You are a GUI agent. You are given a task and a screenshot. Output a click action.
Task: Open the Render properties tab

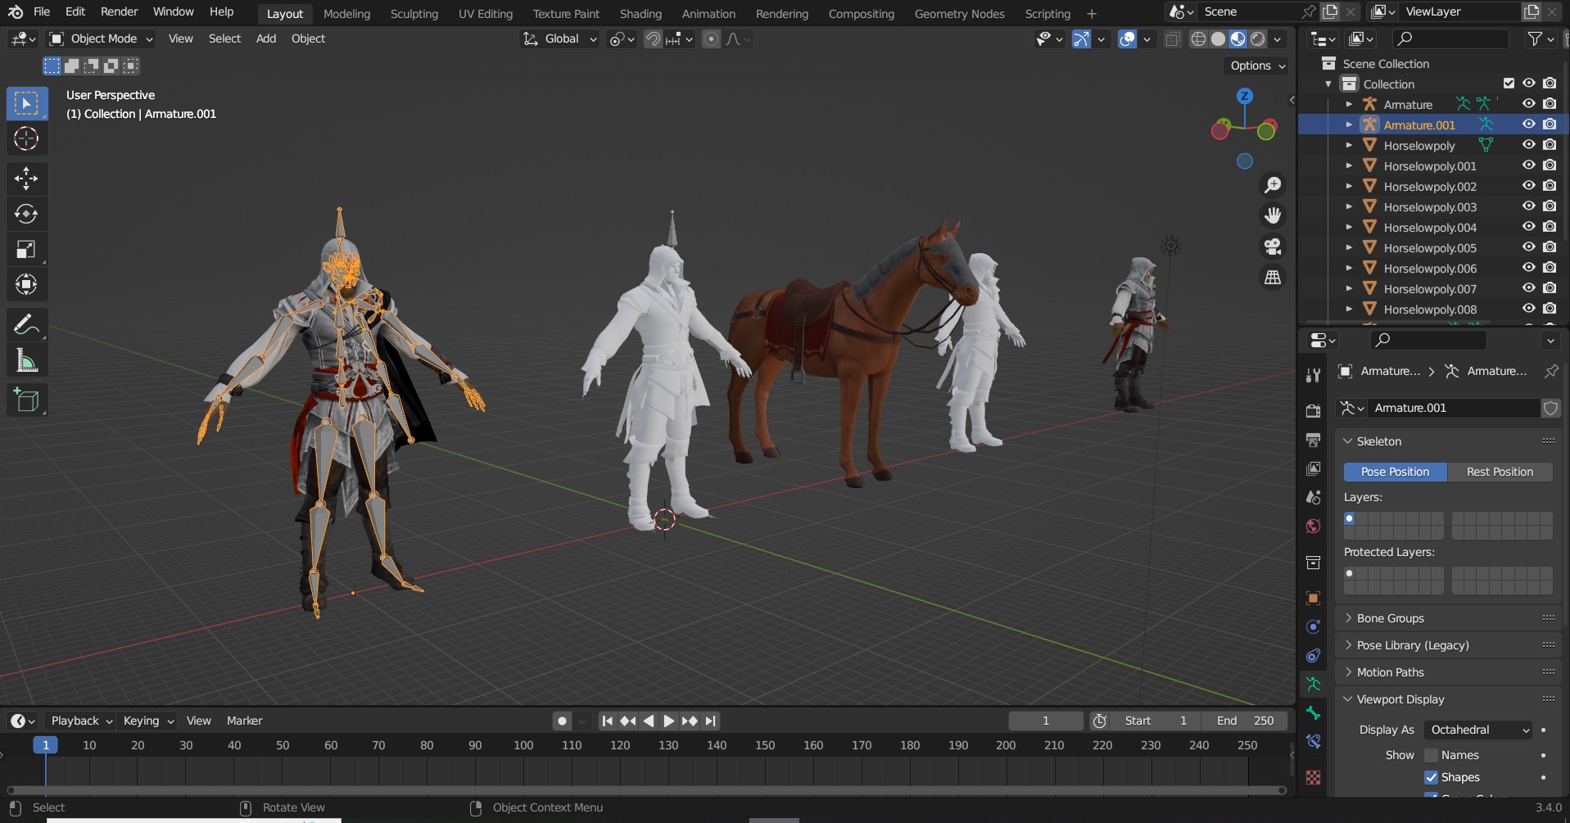tap(1314, 411)
